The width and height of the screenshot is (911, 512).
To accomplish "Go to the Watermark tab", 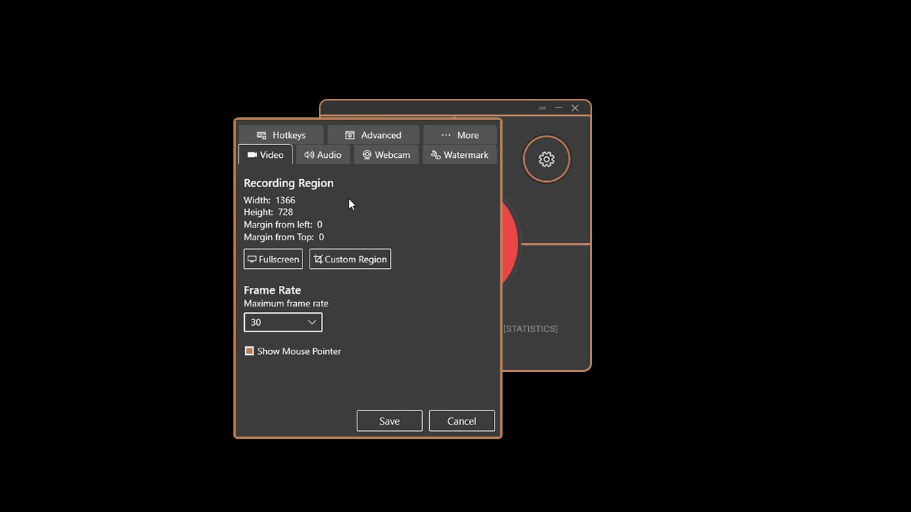I will [460, 154].
